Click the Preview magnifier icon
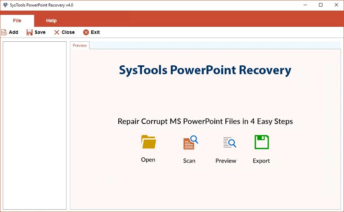The height and width of the screenshot is (212, 344). pyautogui.click(x=229, y=143)
